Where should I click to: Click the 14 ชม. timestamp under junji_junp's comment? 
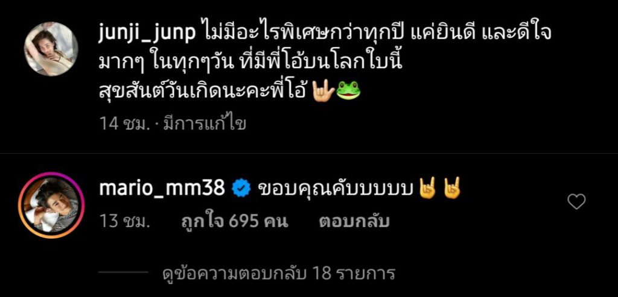[x=123, y=124]
